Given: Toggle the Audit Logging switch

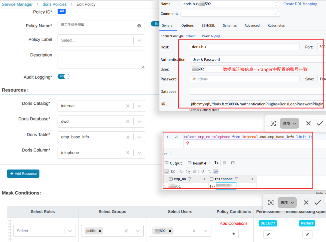Looking at the screenshot, I should 64,76.
